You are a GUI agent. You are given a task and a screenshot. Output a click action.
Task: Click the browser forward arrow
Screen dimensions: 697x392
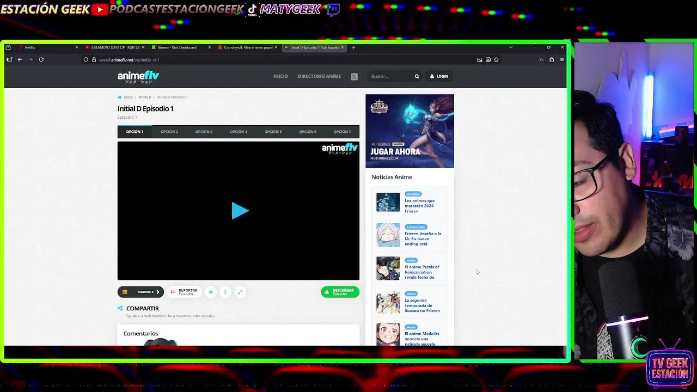point(30,59)
